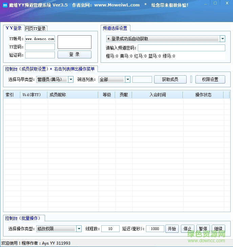Close the window

(227, 3)
